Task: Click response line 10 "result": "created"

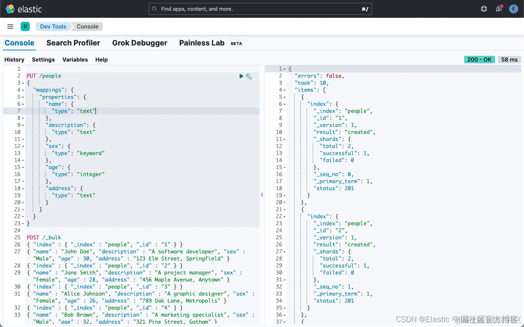Action: 345,132
